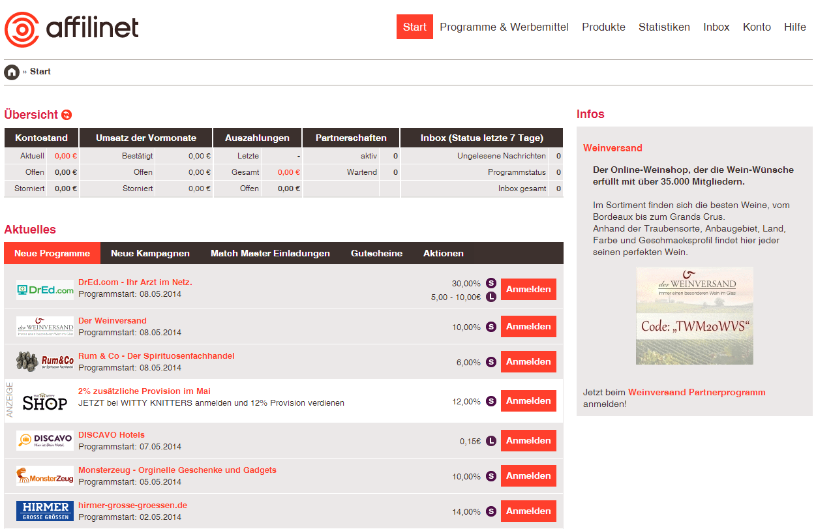Click the 0,15€ value for DISCAVO
Screen dimensions: 816x529
pos(470,442)
